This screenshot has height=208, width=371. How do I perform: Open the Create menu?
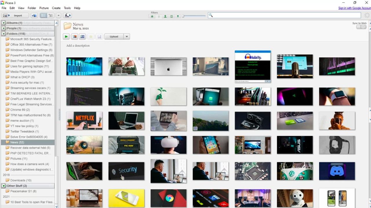click(x=56, y=8)
